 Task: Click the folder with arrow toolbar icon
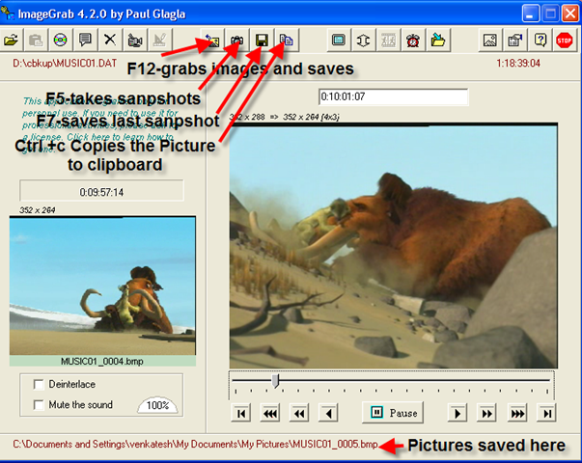coord(438,40)
